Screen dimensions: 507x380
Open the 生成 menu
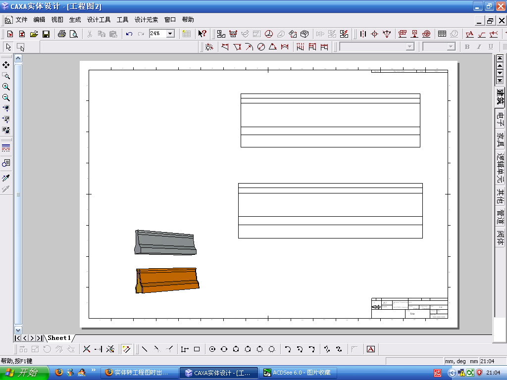(x=75, y=20)
